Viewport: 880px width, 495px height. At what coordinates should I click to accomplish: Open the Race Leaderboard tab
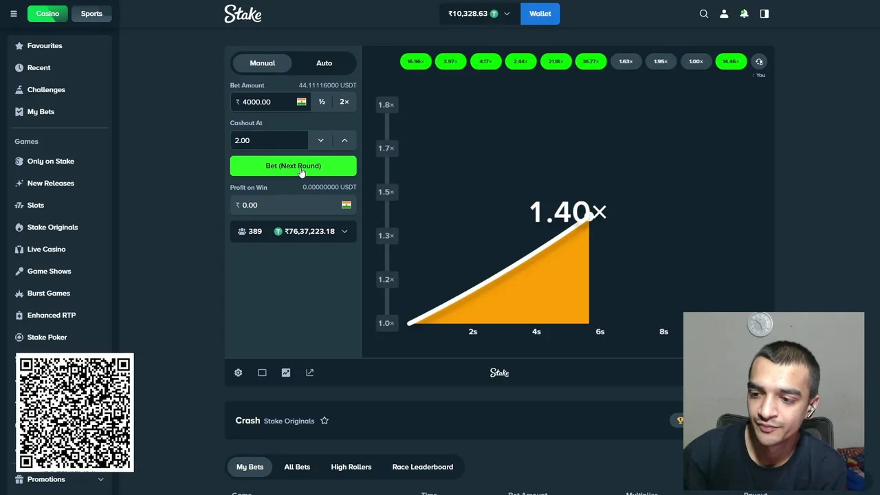coord(422,467)
